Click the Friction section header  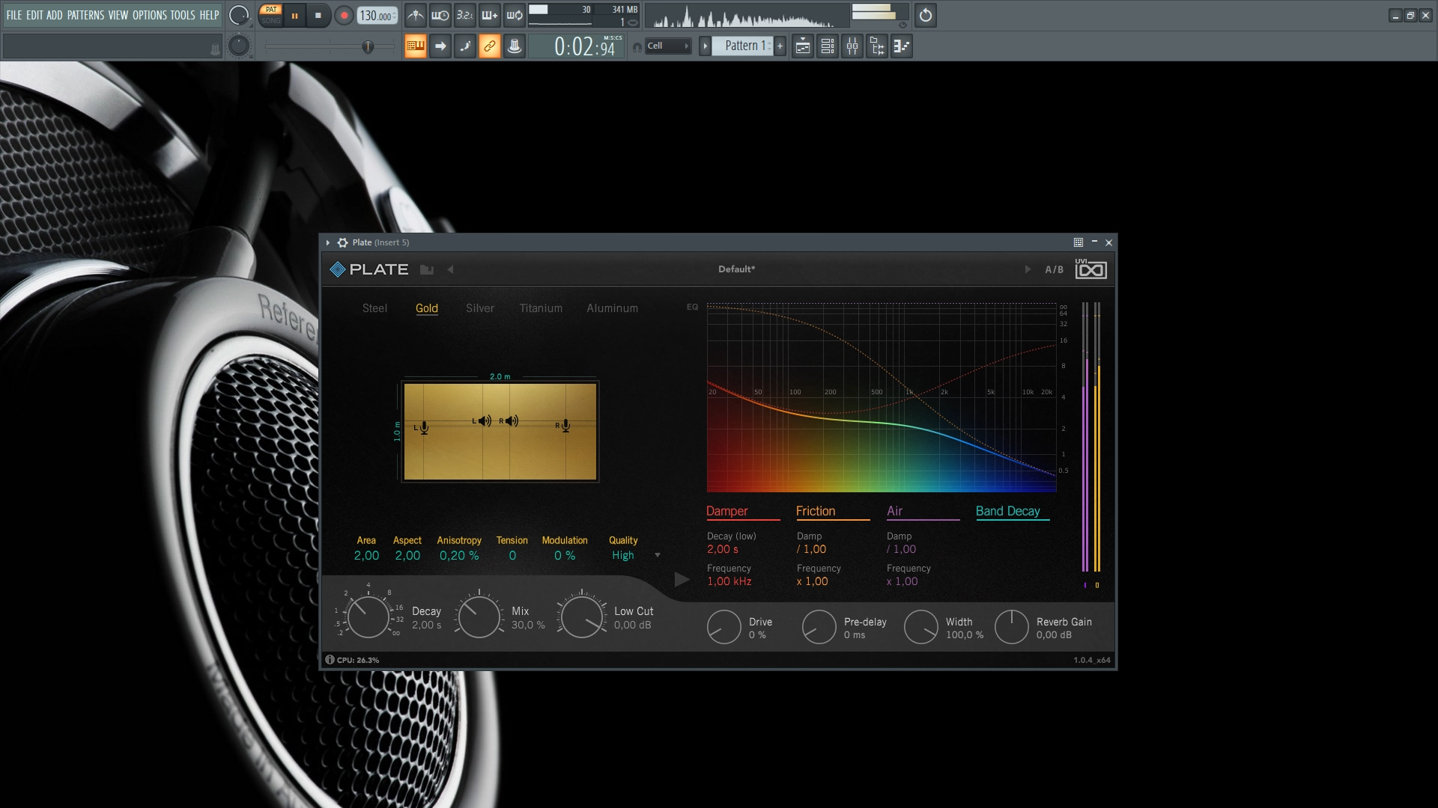point(816,511)
